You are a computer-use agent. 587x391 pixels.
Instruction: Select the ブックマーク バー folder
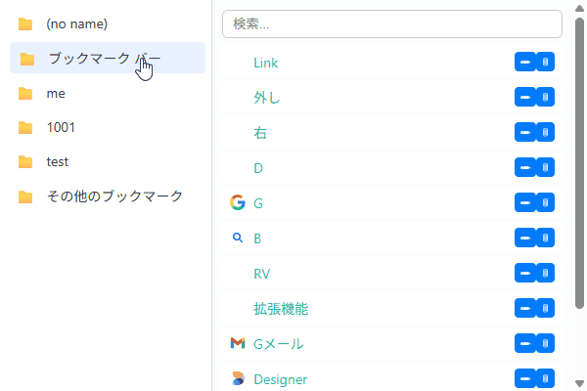pos(108,58)
